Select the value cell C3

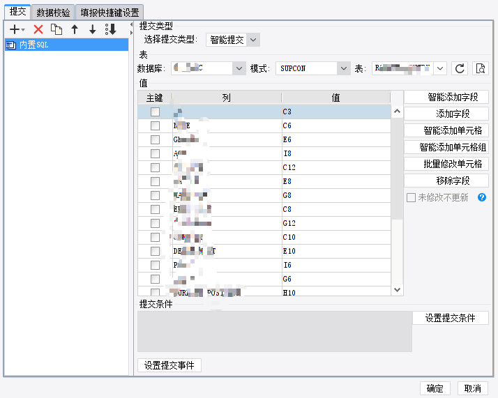coord(336,112)
